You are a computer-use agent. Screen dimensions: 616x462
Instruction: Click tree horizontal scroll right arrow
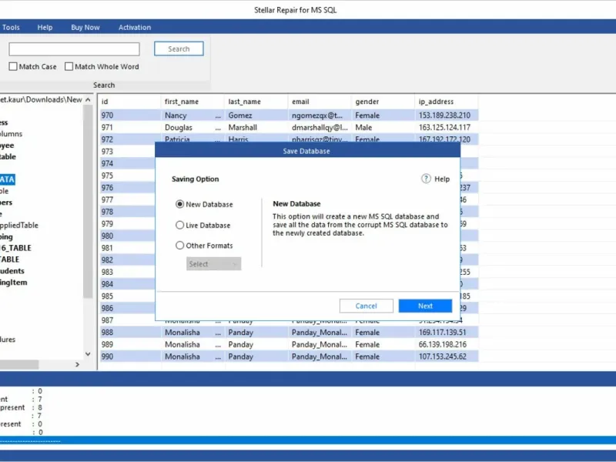click(x=78, y=364)
